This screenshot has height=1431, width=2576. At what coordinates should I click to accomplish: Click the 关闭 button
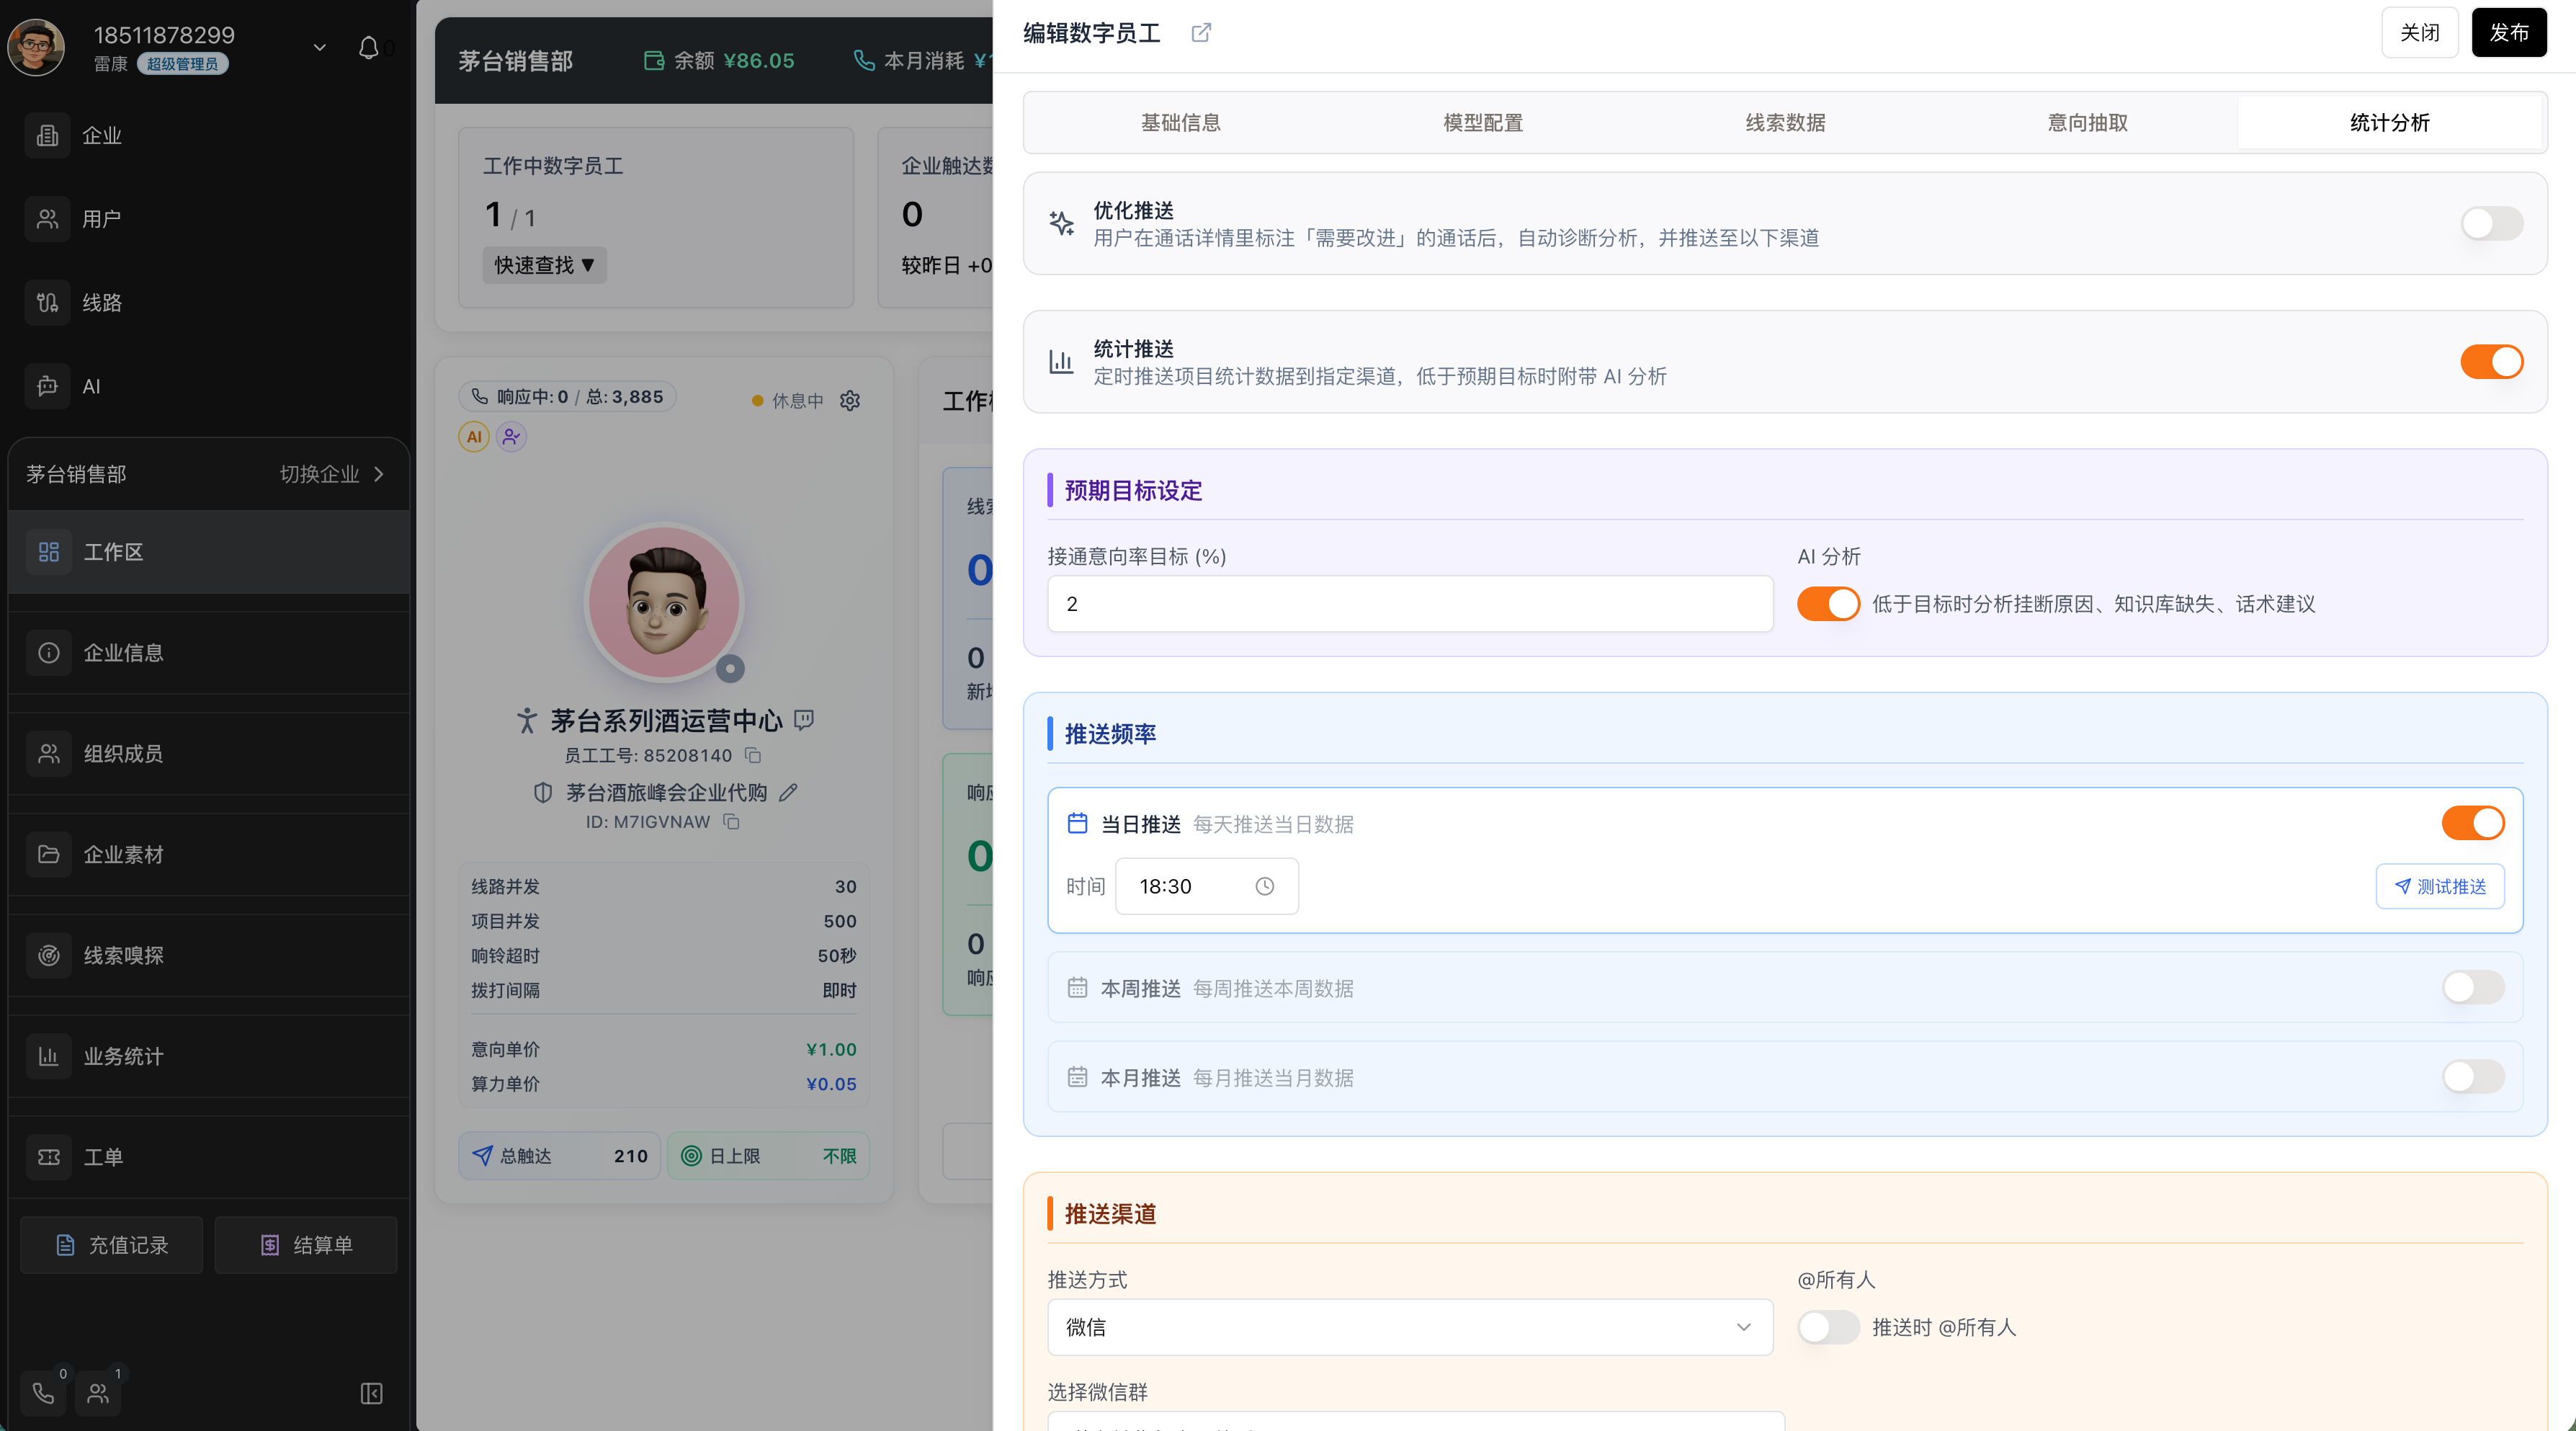(2419, 33)
